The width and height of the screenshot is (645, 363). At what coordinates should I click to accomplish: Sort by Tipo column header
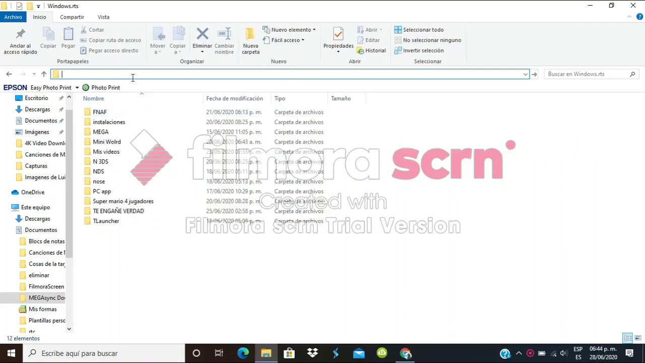pos(299,98)
